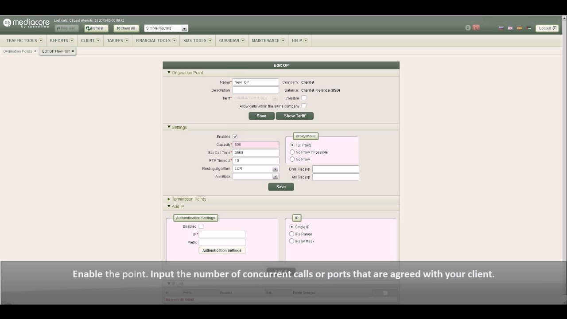Image resolution: width=567 pixels, height=319 pixels.
Task: Click the Dnis Regexp input field
Action: coord(336,169)
